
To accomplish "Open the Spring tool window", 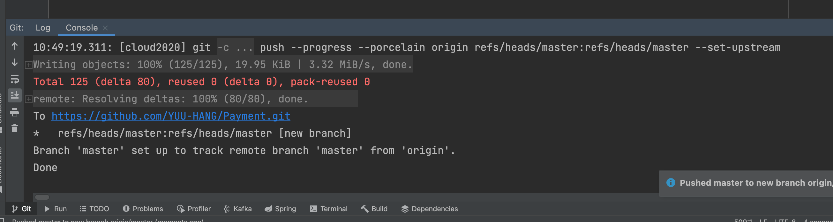I will tap(280, 209).
